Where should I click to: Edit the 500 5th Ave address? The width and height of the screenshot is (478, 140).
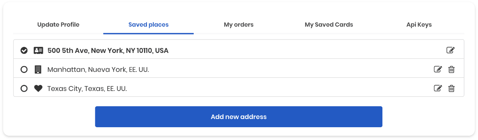point(451,50)
